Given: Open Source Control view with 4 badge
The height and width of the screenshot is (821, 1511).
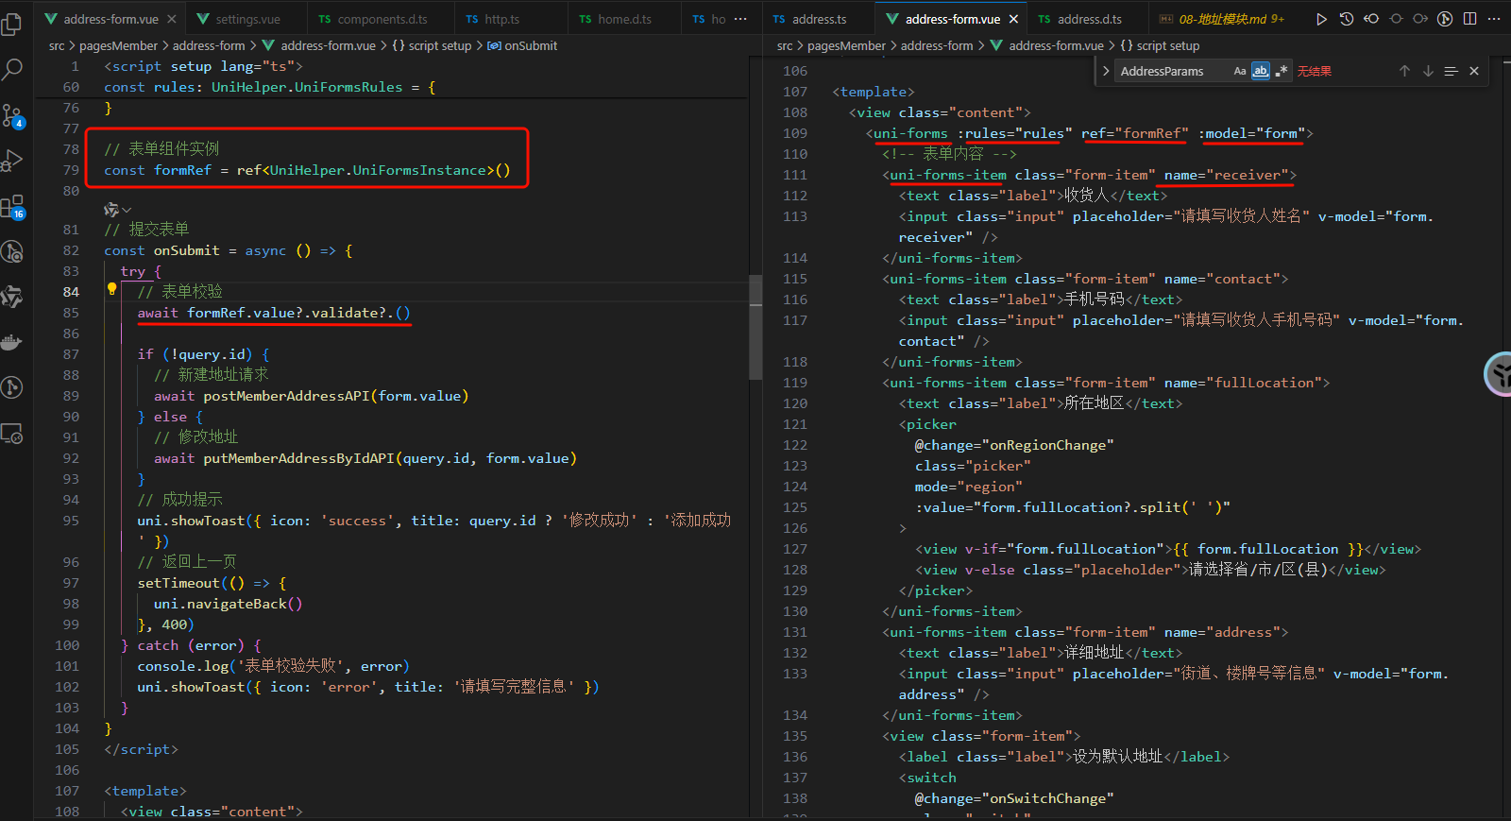Looking at the screenshot, I should coord(12,115).
